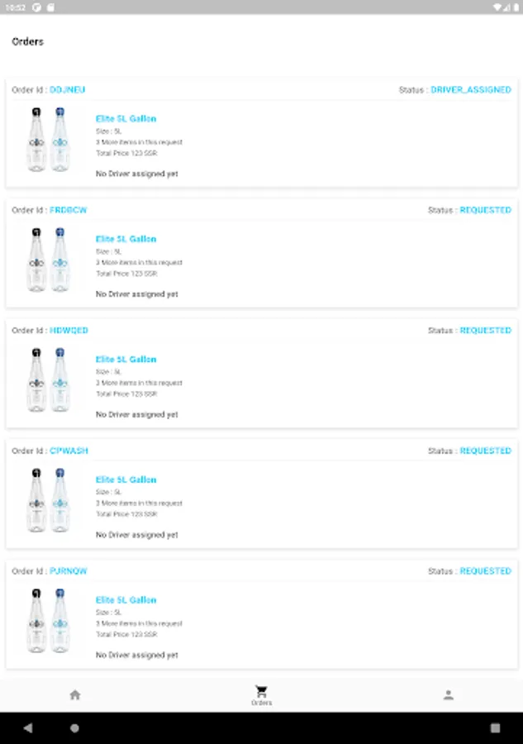Click the DRIVER_ASSIGNED status label
The width and height of the screenshot is (523, 744).
tap(471, 89)
